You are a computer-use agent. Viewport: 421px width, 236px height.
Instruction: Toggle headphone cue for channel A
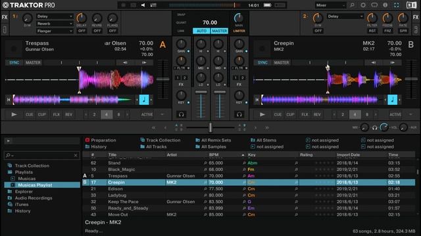coord(182,115)
